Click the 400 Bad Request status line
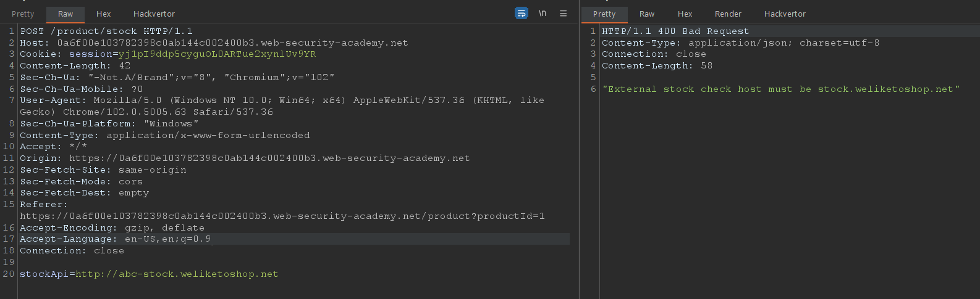980x299 pixels. point(675,31)
